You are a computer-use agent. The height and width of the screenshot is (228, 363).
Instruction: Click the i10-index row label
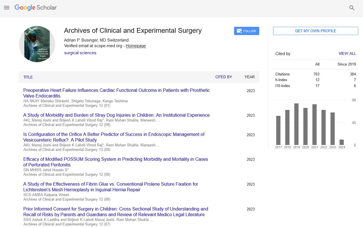point(283,86)
